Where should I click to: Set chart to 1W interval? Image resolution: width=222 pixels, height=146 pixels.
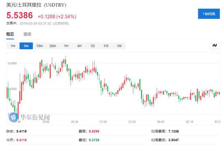coord(106,46)
